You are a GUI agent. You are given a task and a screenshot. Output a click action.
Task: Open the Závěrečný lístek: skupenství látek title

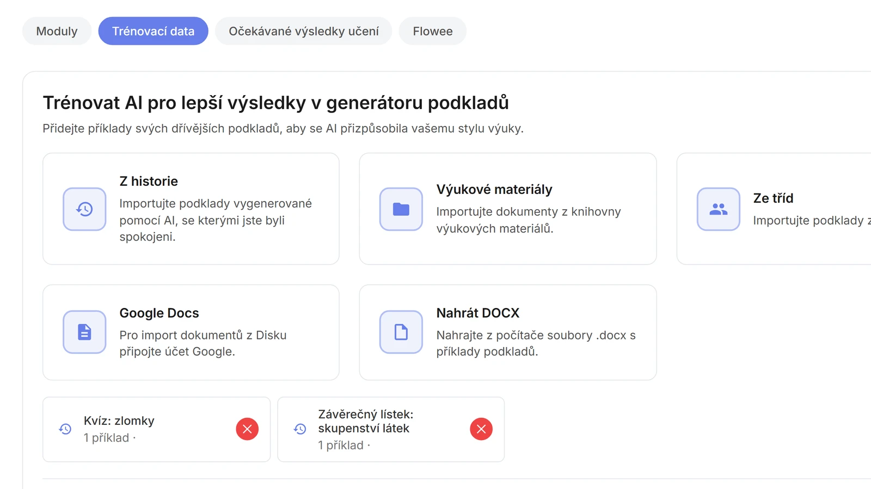(366, 421)
